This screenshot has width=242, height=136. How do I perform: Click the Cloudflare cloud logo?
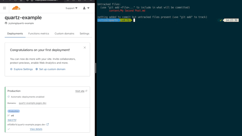tap(16, 8)
